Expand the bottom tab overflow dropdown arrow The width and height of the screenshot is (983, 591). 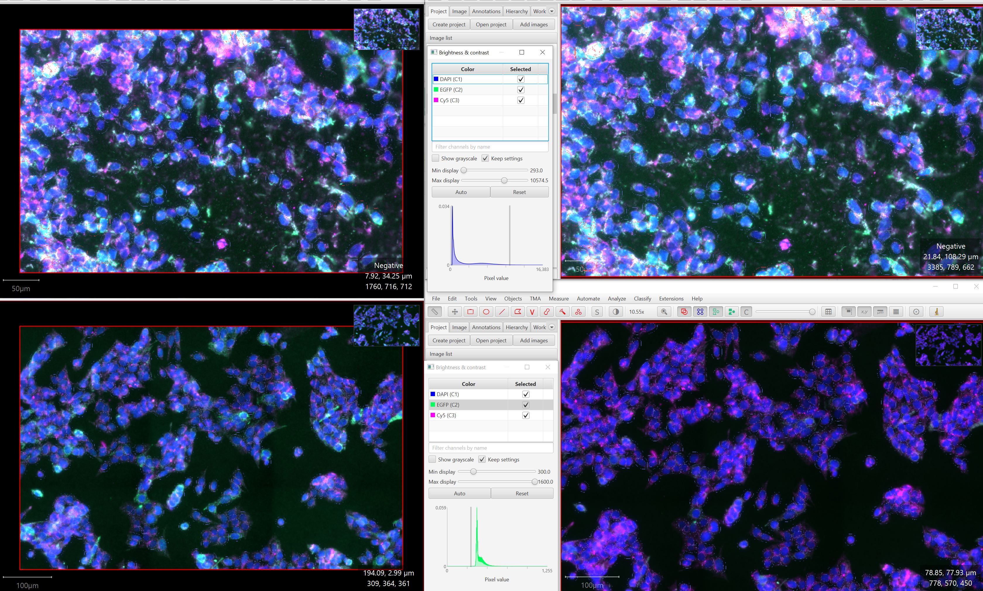pyautogui.click(x=552, y=327)
